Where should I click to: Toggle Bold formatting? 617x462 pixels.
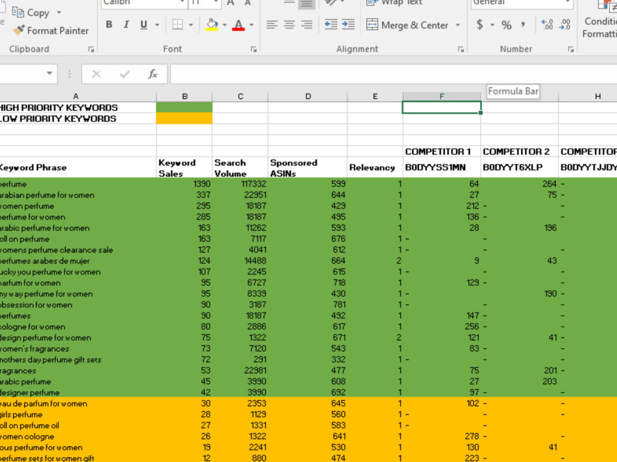pyautogui.click(x=109, y=25)
